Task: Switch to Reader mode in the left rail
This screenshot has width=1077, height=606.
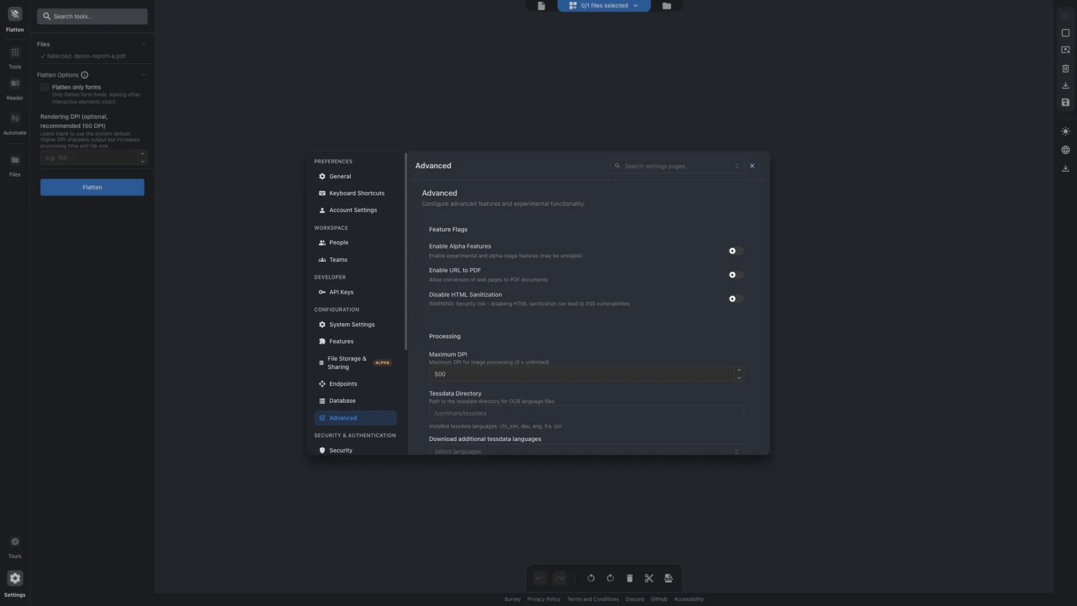Action: (15, 89)
